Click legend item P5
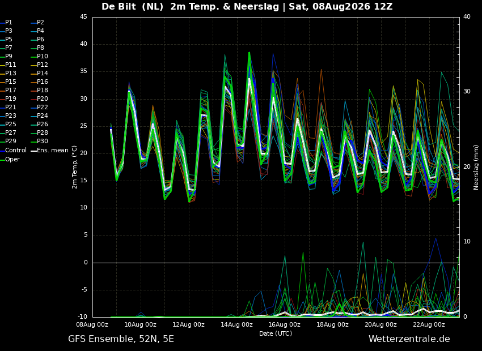 [x=6, y=39]
